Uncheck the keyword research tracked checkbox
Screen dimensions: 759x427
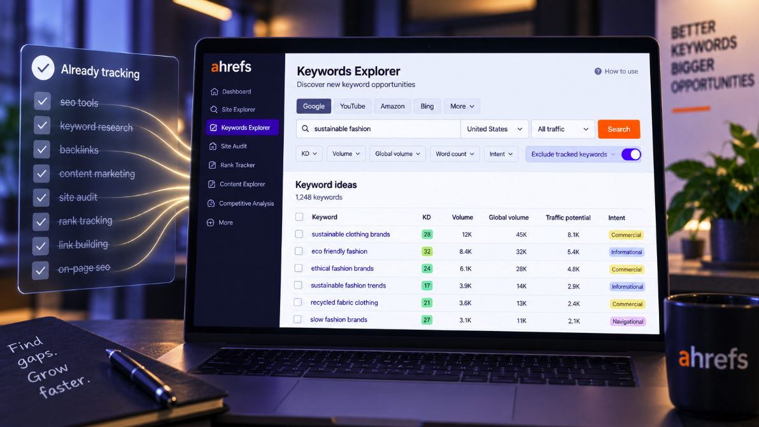[x=42, y=125]
